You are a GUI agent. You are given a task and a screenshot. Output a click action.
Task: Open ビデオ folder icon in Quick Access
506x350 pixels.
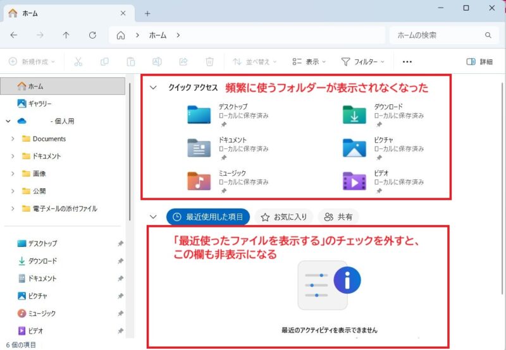click(x=354, y=181)
